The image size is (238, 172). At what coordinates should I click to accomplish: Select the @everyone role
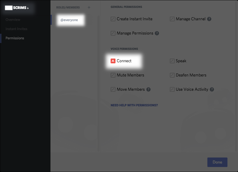(69, 20)
